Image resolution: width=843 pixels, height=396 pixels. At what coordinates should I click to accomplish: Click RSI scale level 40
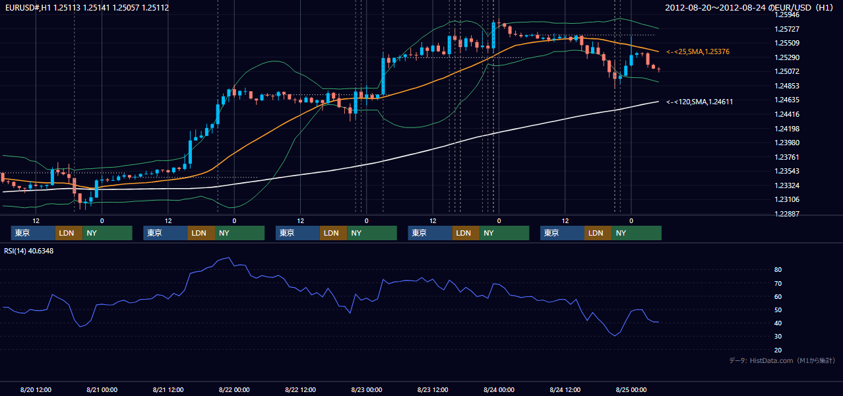tap(778, 323)
